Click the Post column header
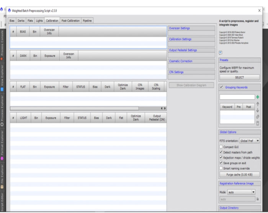This screenshot has height=213, width=268. click(248, 107)
